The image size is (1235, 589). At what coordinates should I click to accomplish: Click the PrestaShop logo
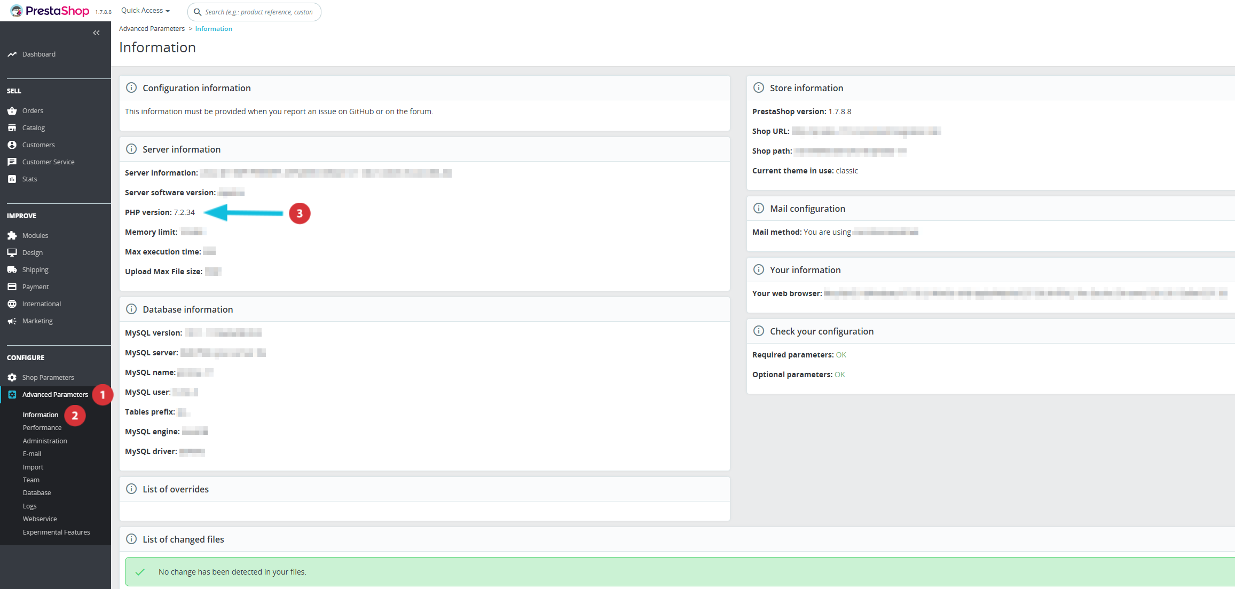50,11
